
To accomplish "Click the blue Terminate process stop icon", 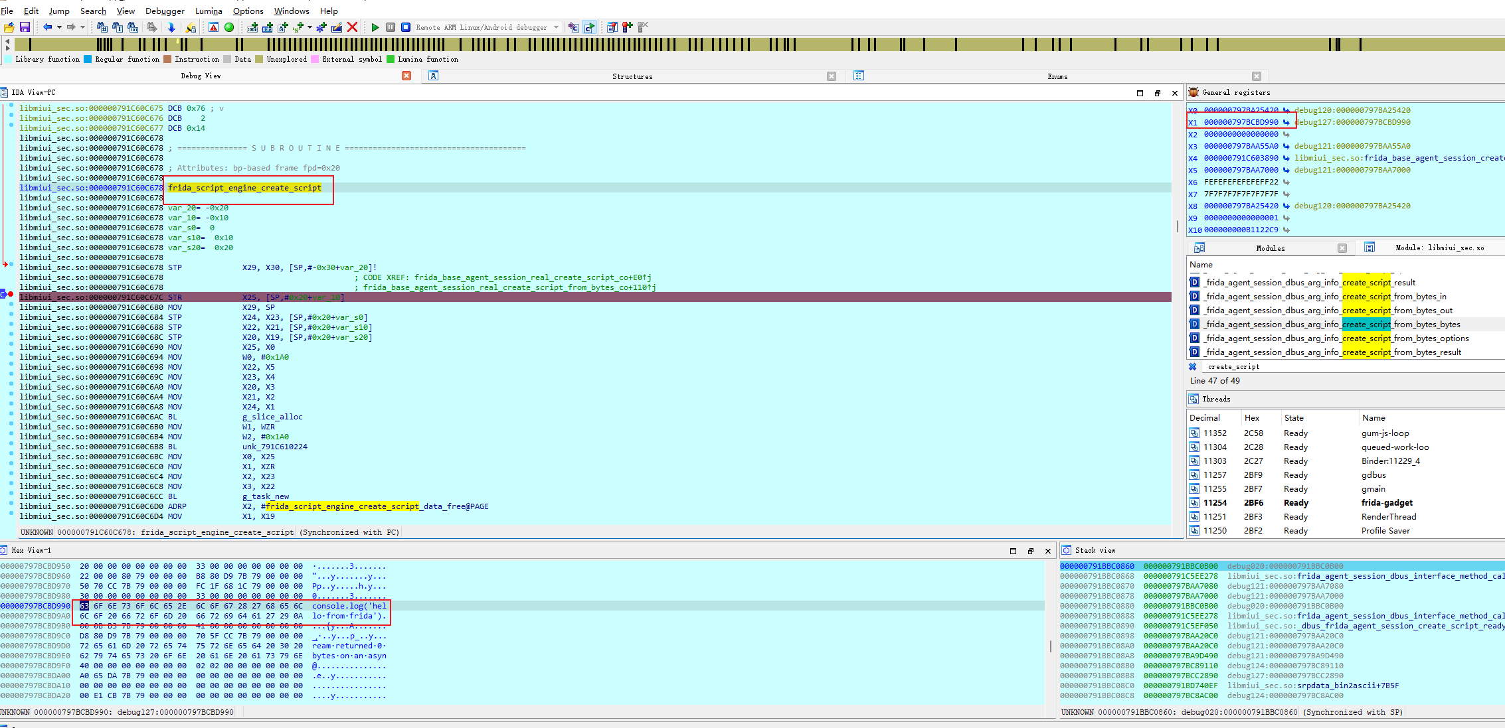I will tap(406, 27).
